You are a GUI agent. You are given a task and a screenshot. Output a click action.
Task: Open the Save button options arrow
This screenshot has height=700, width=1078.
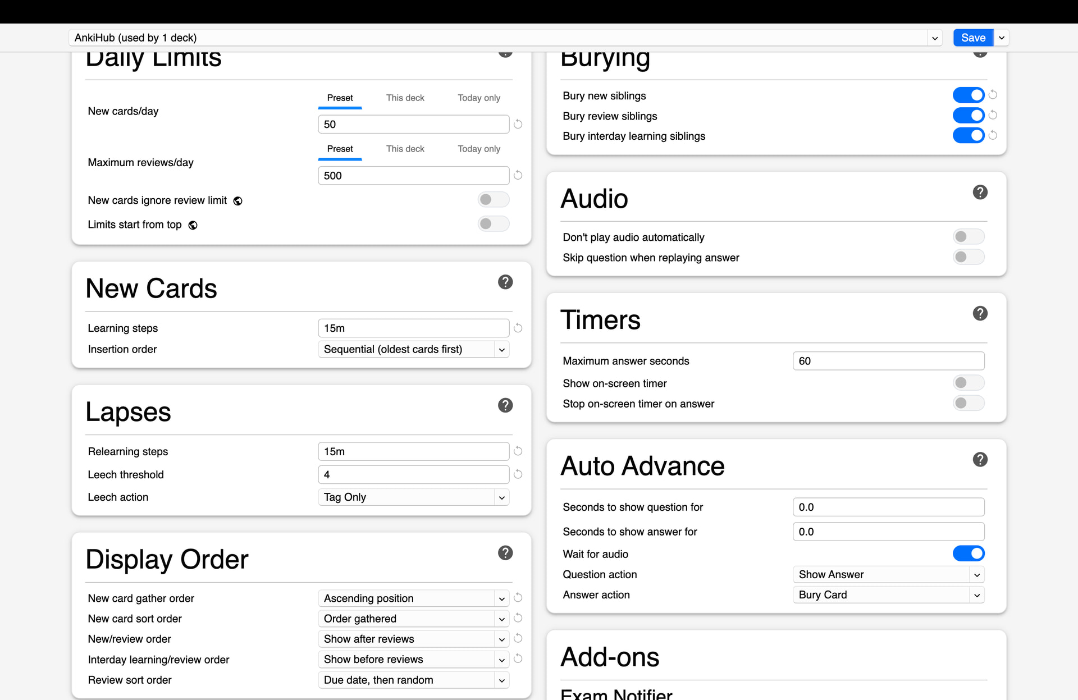[1001, 38]
